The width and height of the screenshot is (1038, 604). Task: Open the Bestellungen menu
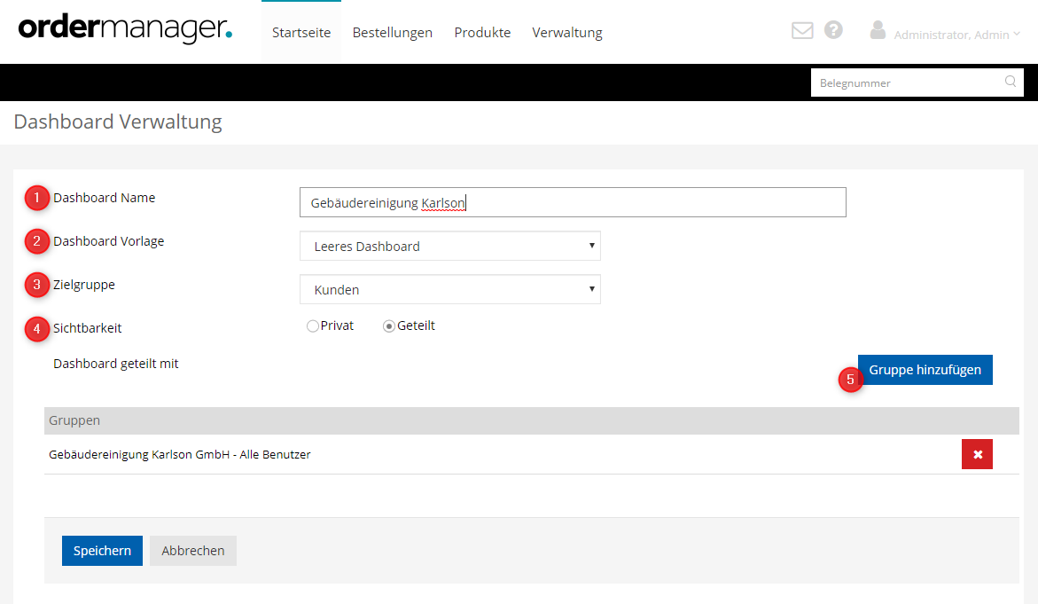point(393,33)
